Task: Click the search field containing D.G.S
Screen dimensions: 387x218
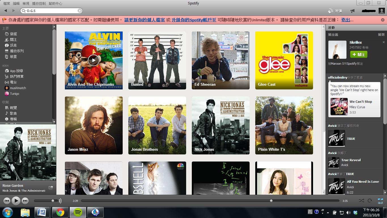Action: [x=52, y=11]
